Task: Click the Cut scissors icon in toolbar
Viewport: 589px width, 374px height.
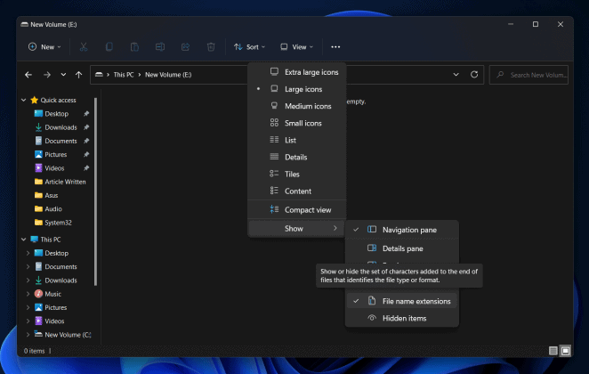Action: point(84,47)
